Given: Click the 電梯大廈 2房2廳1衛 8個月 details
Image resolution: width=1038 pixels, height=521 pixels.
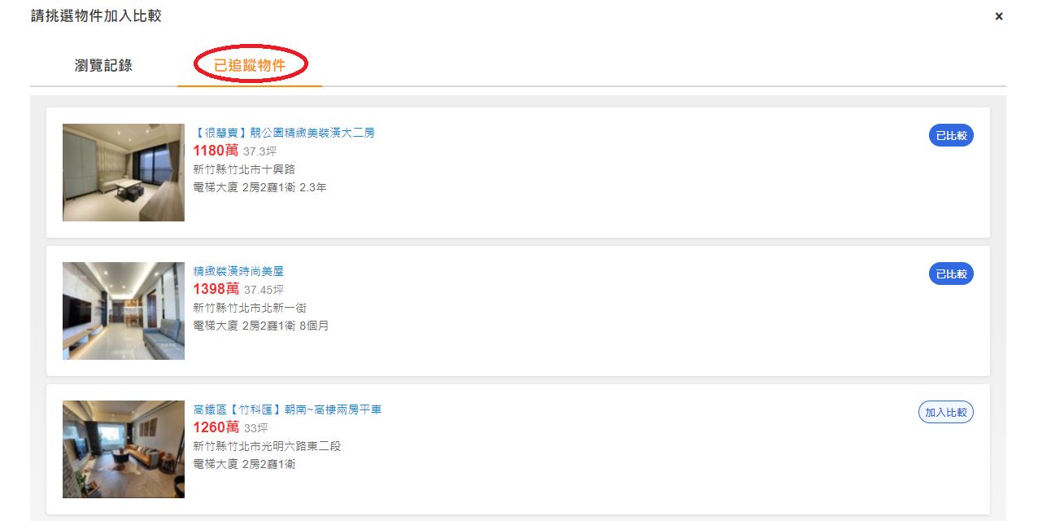Looking at the screenshot, I should pyautogui.click(x=260, y=326).
